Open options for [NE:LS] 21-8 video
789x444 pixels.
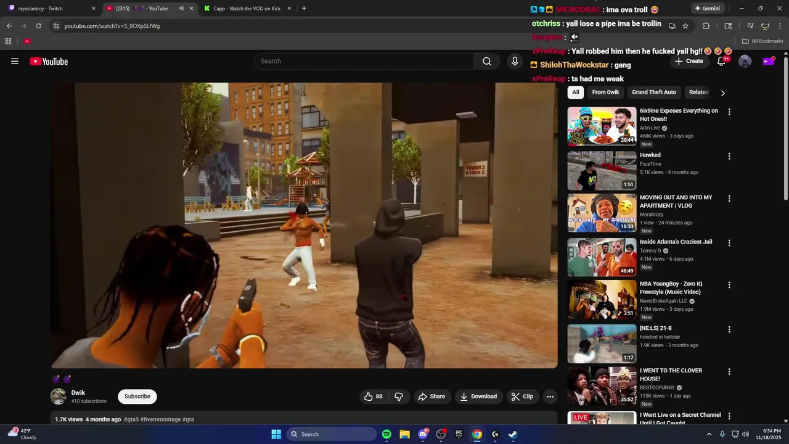coord(729,329)
